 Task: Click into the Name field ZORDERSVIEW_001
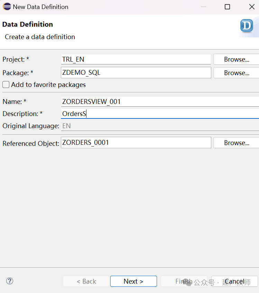click(x=160, y=102)
